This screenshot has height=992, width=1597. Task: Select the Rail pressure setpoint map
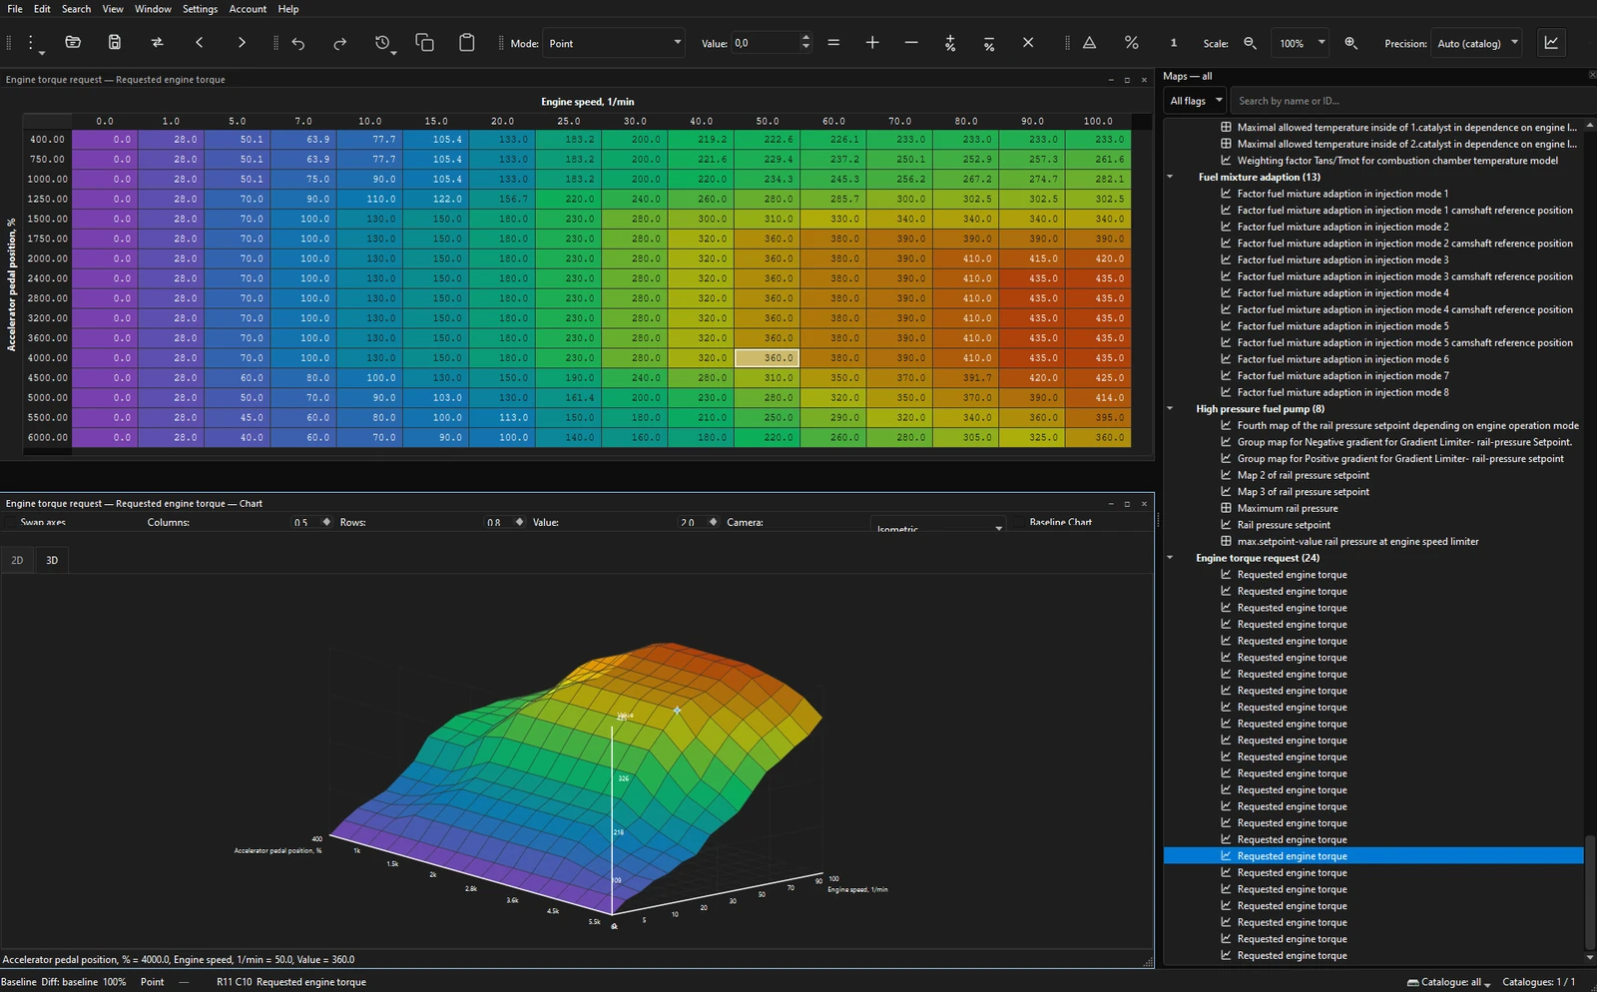1284,525
